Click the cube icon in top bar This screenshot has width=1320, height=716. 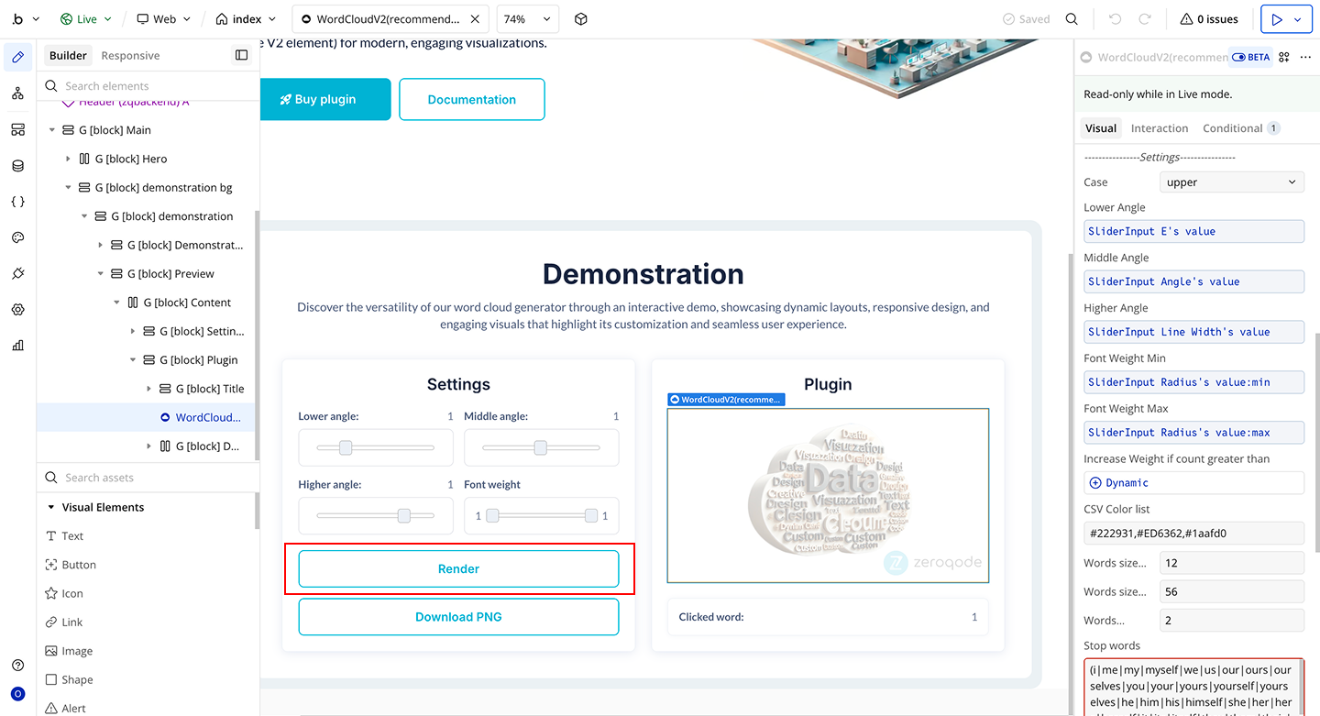pyautogui.click(x=580, y=19)
